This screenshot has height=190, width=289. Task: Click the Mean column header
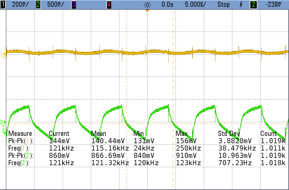pos(98,133)
